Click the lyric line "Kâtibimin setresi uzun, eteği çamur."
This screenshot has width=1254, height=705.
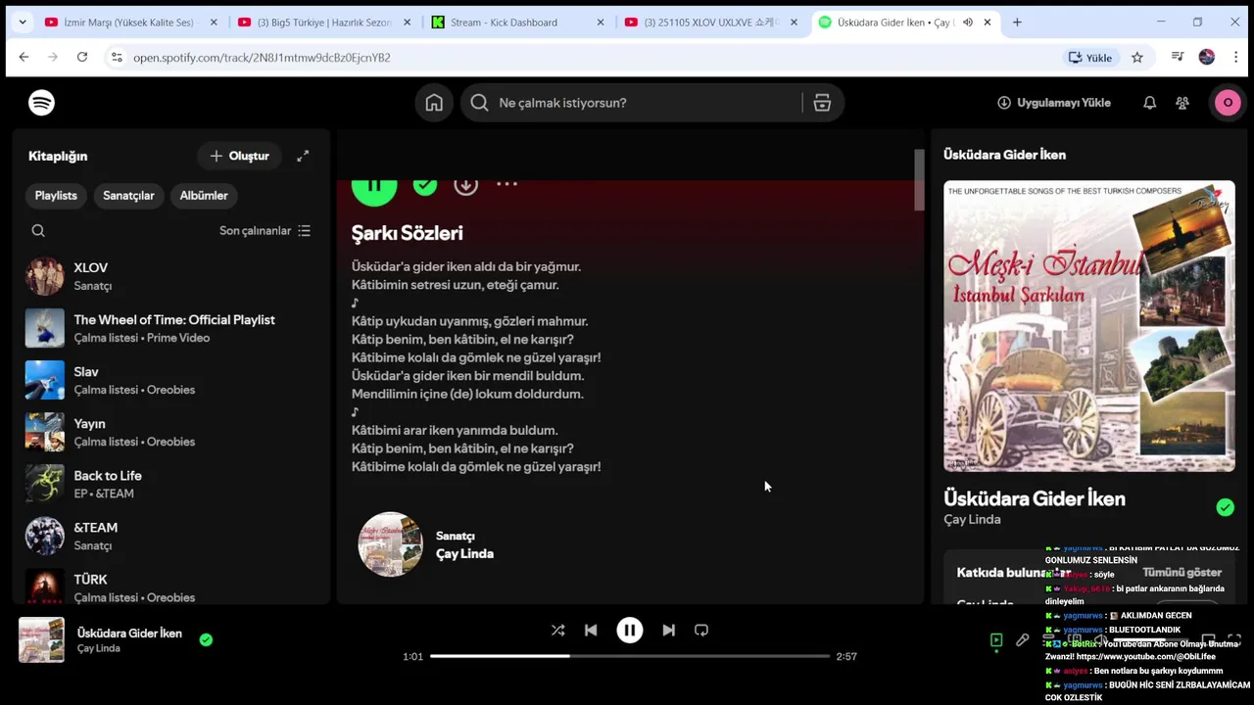coord(456,285)
